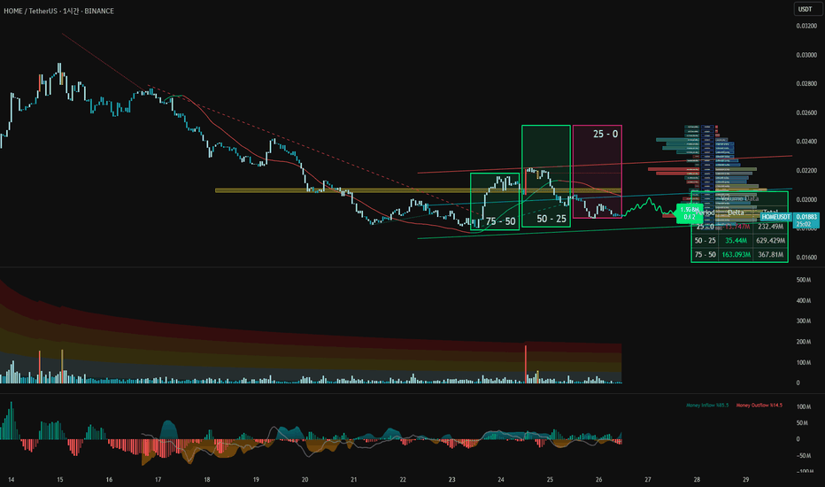Image resolution: width=825 pixels, height=487 pixels.
Task: Click the 163.093M delta cell in table
Action: coord(736,254)
